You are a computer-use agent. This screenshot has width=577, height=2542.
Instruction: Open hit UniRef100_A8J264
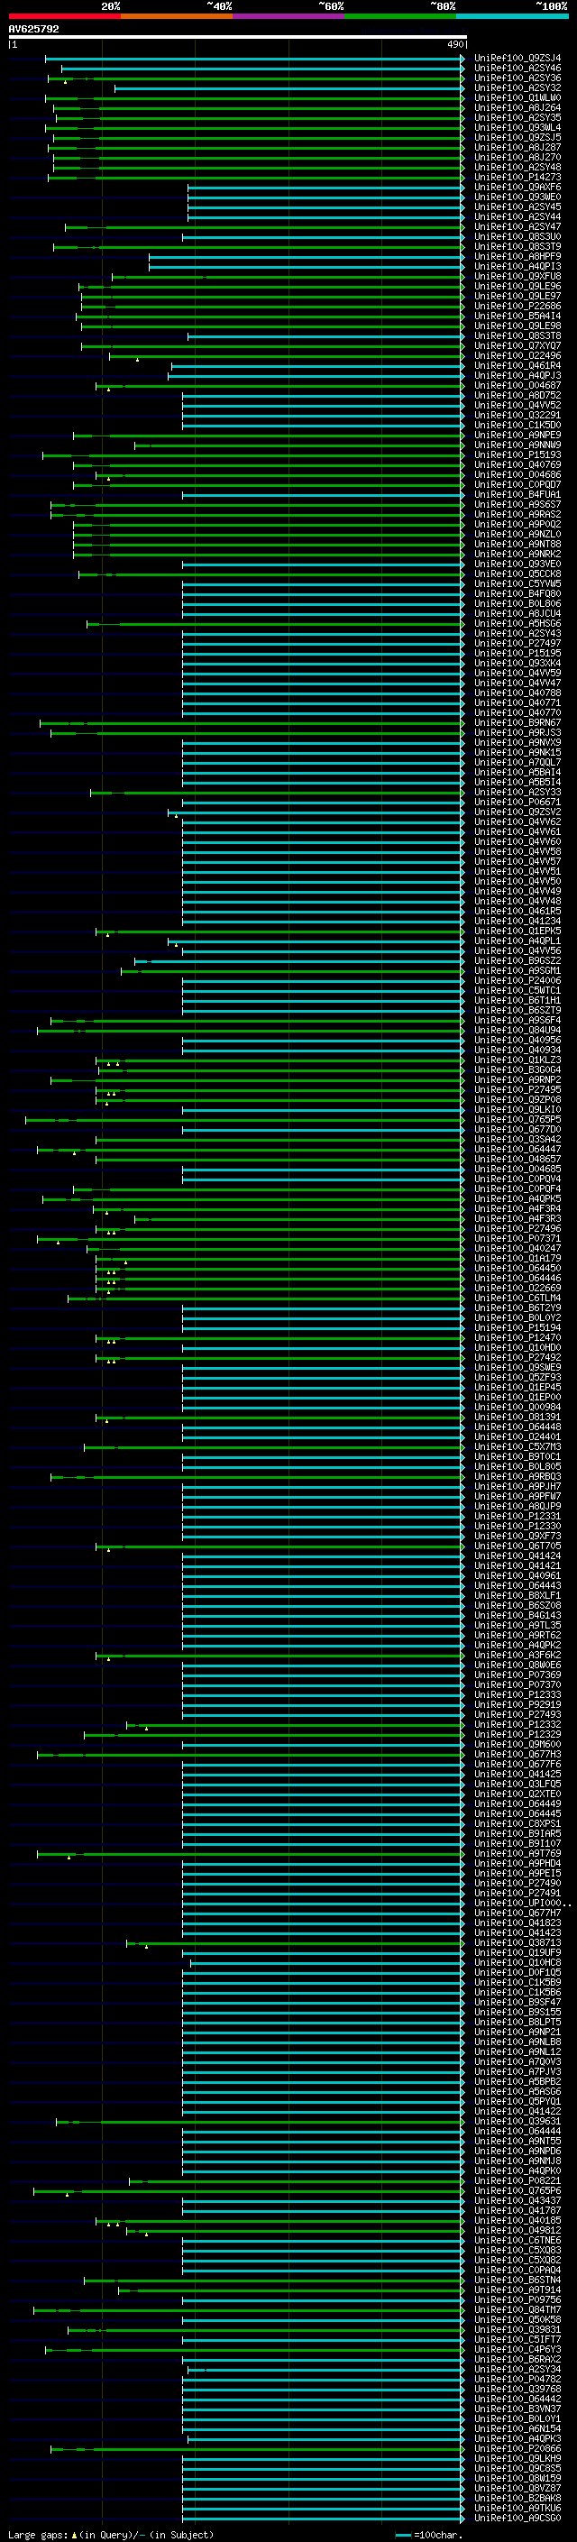(x=517, y=107)
